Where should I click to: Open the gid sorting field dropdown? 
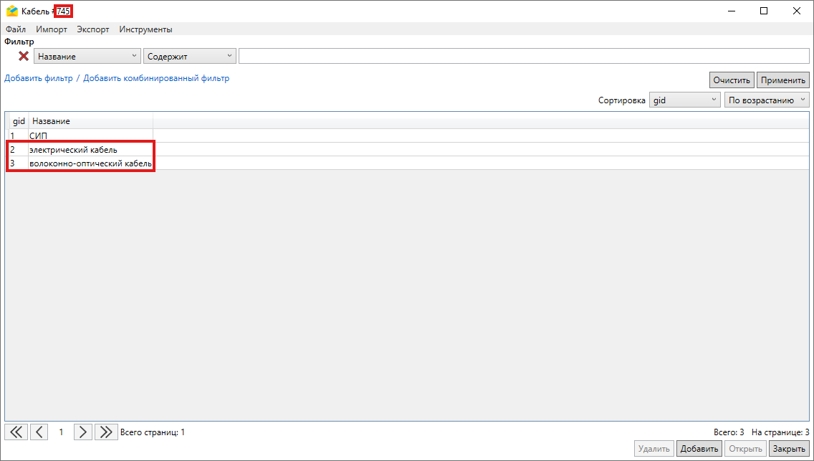pos(684,100)
